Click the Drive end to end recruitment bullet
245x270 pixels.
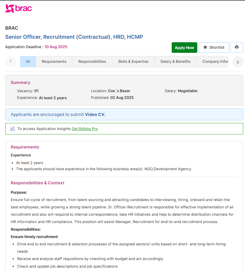pos(121,248)
